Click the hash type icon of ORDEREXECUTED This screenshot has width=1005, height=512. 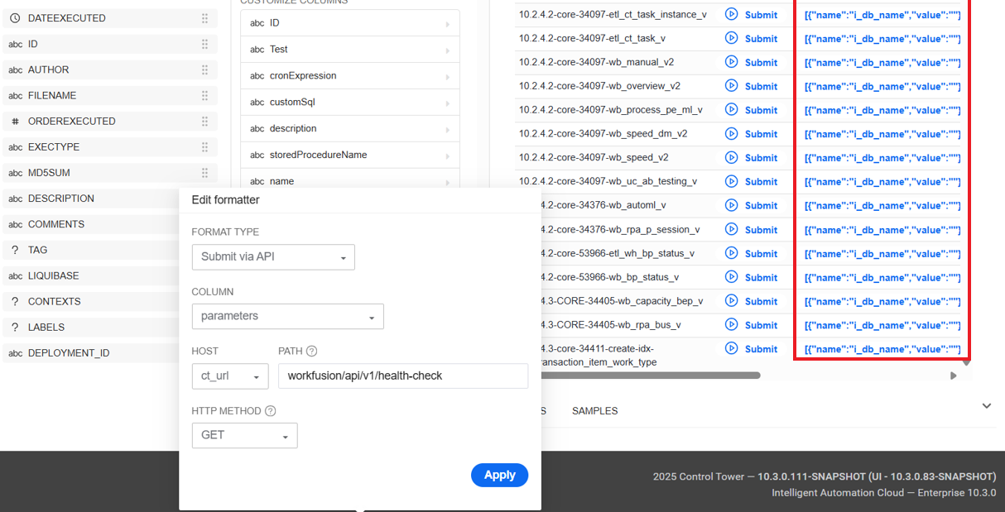click(x=15, y=121)
